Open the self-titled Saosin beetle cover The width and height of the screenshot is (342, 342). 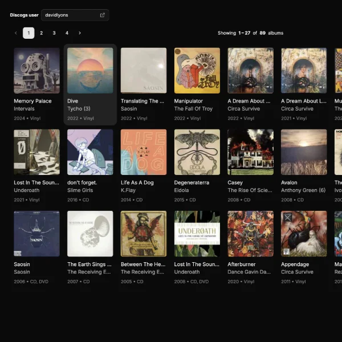[36, 234]
